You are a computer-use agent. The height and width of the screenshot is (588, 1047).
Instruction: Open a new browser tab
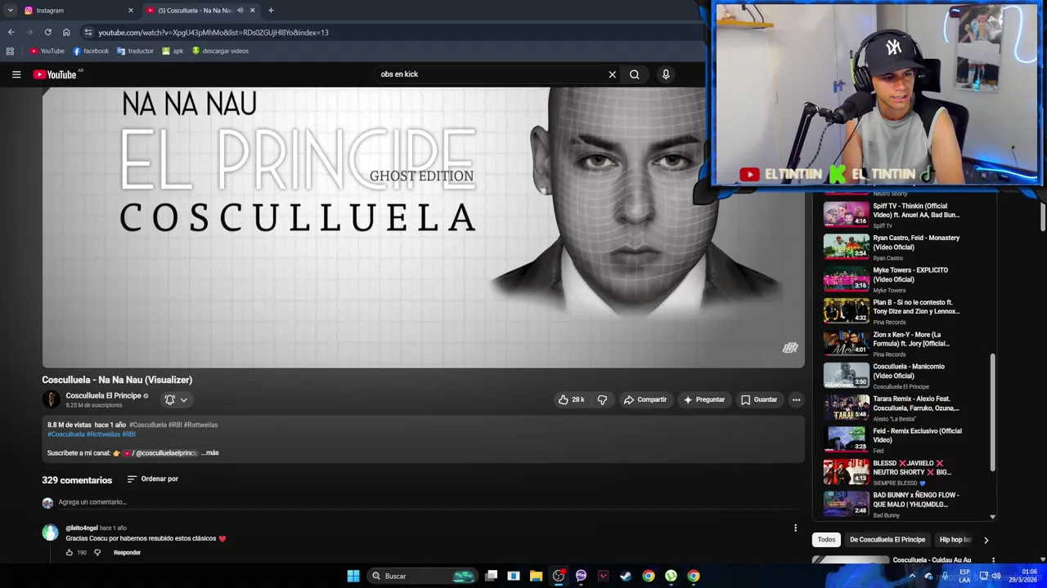click(271, 11)
